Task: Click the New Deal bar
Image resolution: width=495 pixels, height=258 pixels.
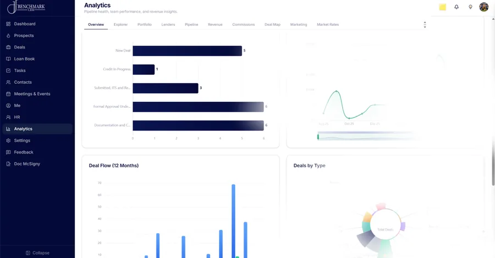Action: 187,51
